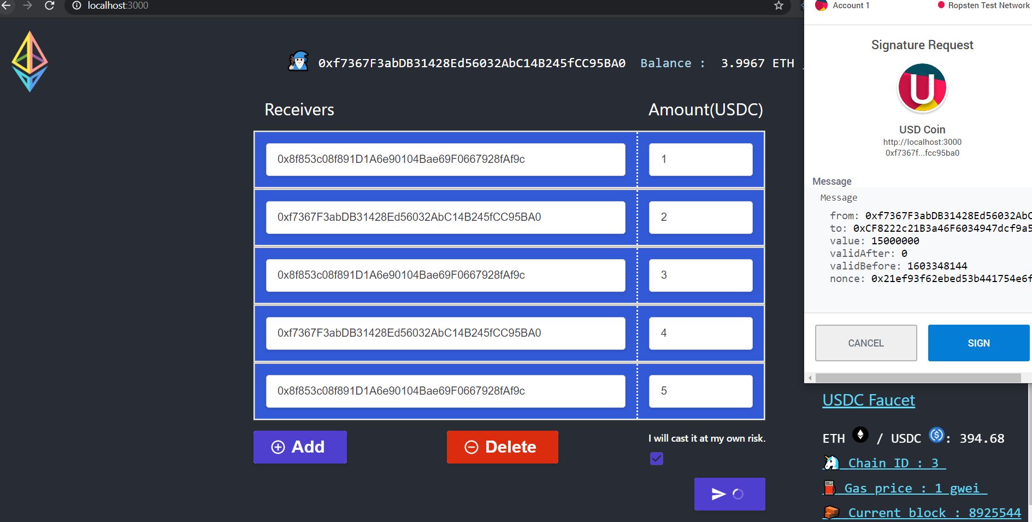The width and height of the screenshot is (1032, 522).
Task: Click the unicorn icon next to Chain ID
Action: click(x=831, y=463)
